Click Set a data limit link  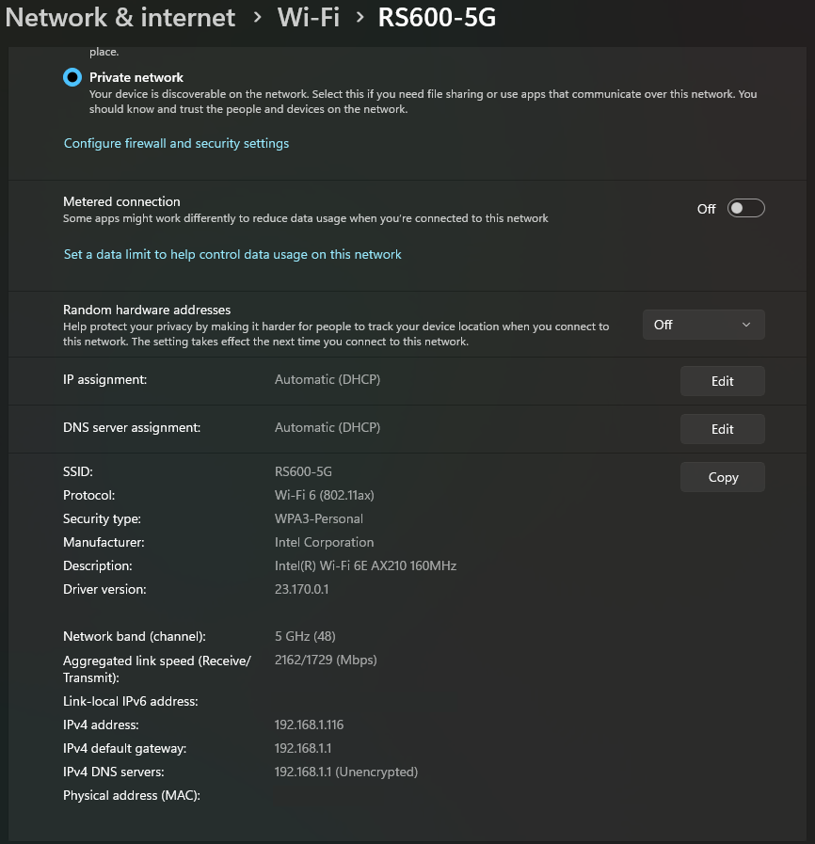pos(232,255)
